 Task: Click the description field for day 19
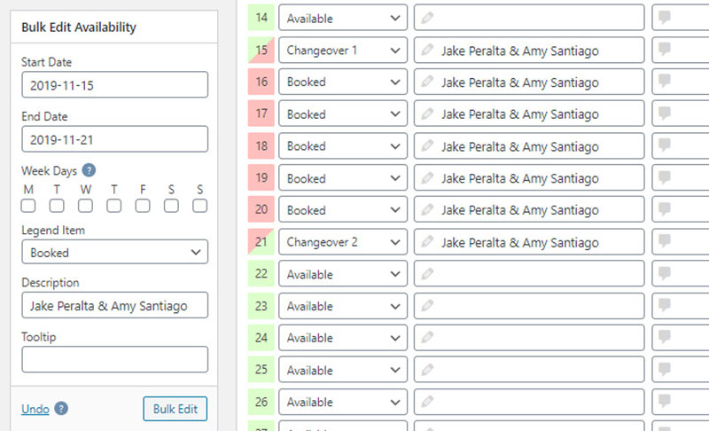[x=529, y=177]
